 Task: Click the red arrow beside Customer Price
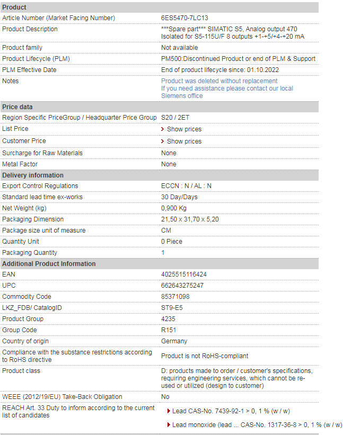163,141
